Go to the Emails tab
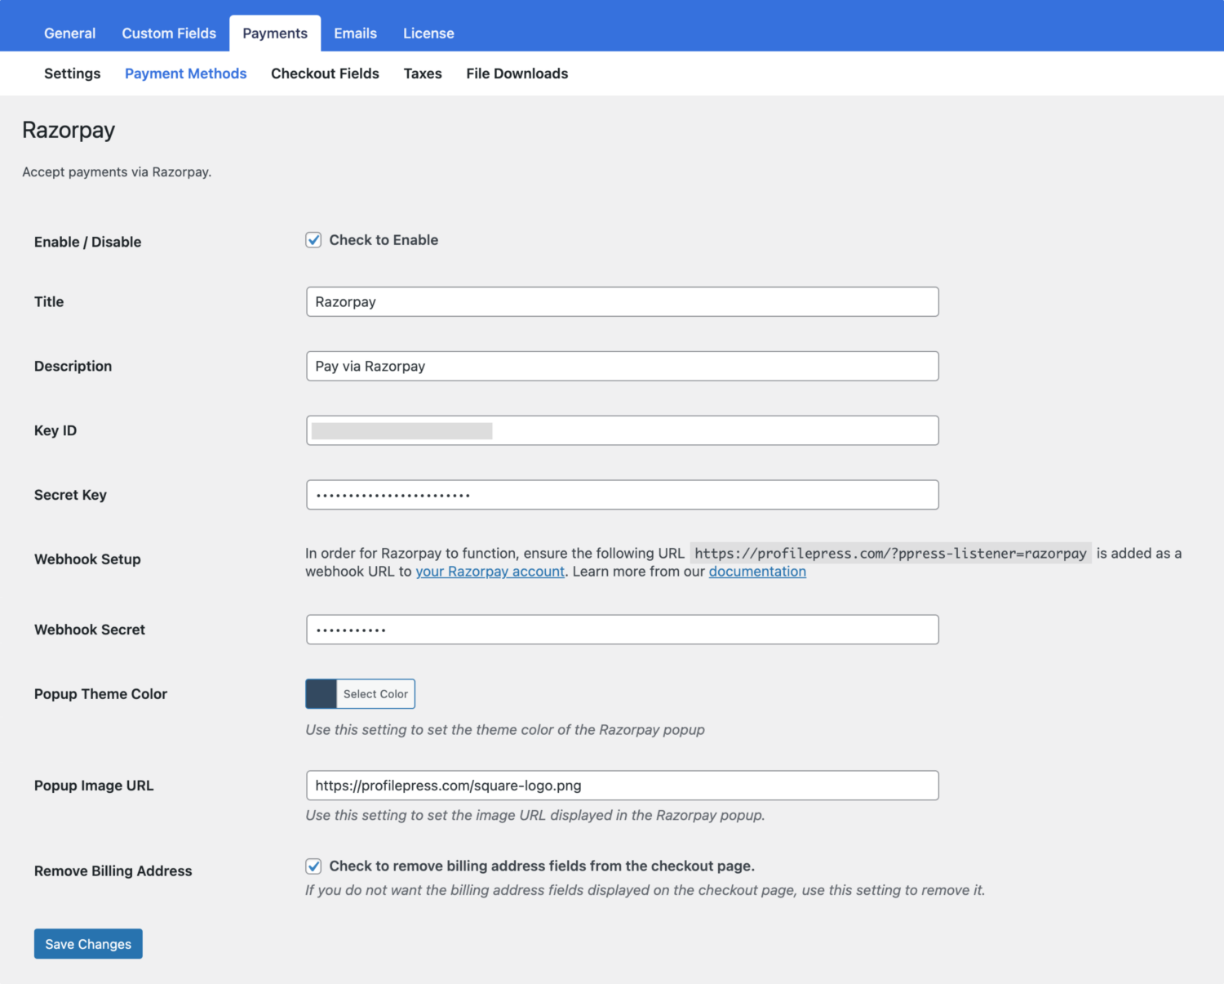Image resolution: width=1224 pixels, height=984 pixels. click(355, 33)
